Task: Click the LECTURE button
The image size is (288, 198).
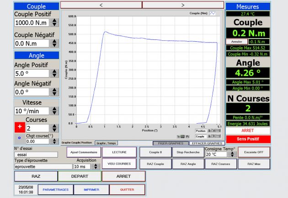Action: pyautogui.click(x=119, y=152)
